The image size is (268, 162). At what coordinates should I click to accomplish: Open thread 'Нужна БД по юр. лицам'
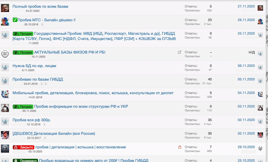point(34,66)
